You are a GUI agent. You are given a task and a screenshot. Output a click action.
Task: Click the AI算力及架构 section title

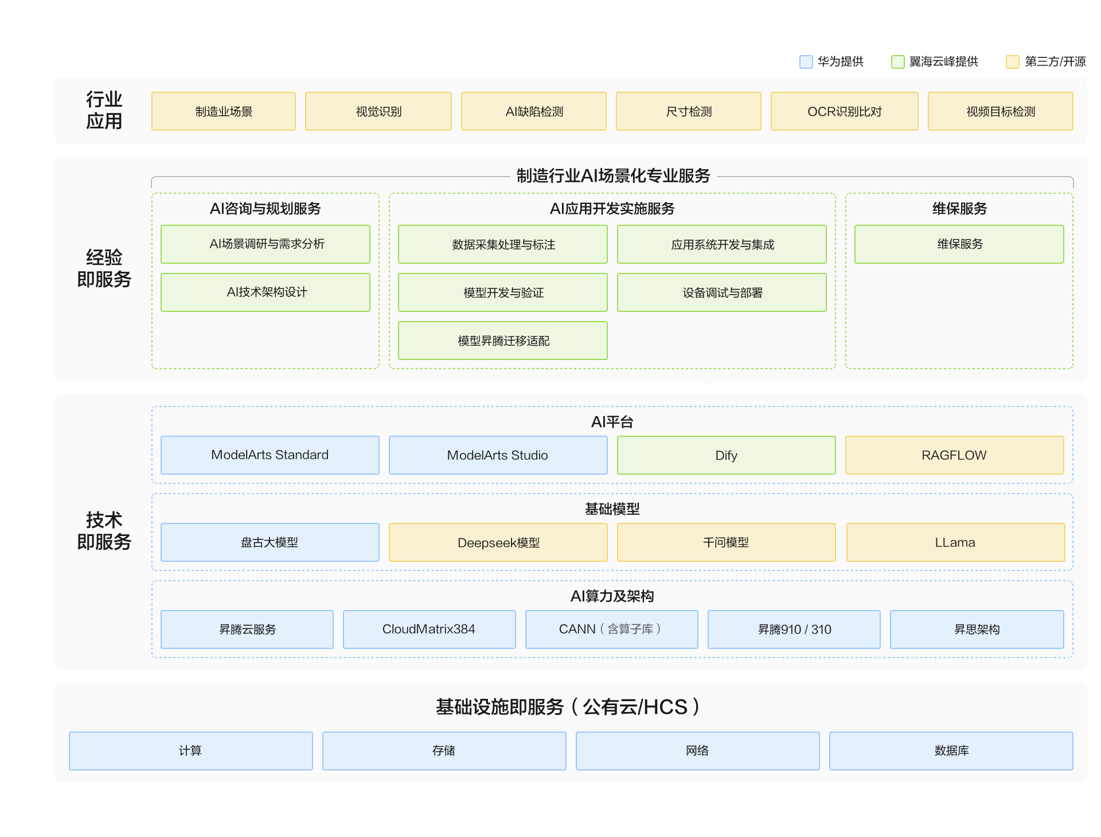[612, 596]
